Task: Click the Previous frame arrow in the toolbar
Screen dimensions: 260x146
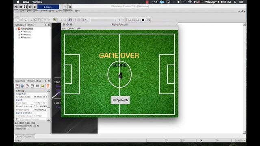Action: point(119,20)
